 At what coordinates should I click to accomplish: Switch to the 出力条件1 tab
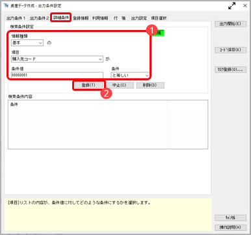[16, 18]
